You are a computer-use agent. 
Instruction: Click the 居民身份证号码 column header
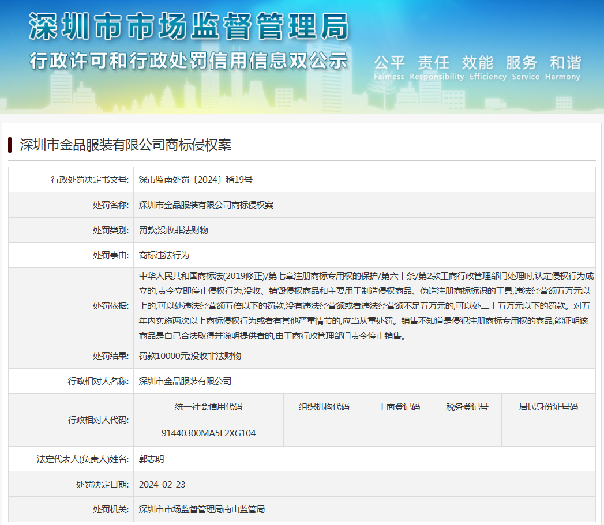point(548,407)
